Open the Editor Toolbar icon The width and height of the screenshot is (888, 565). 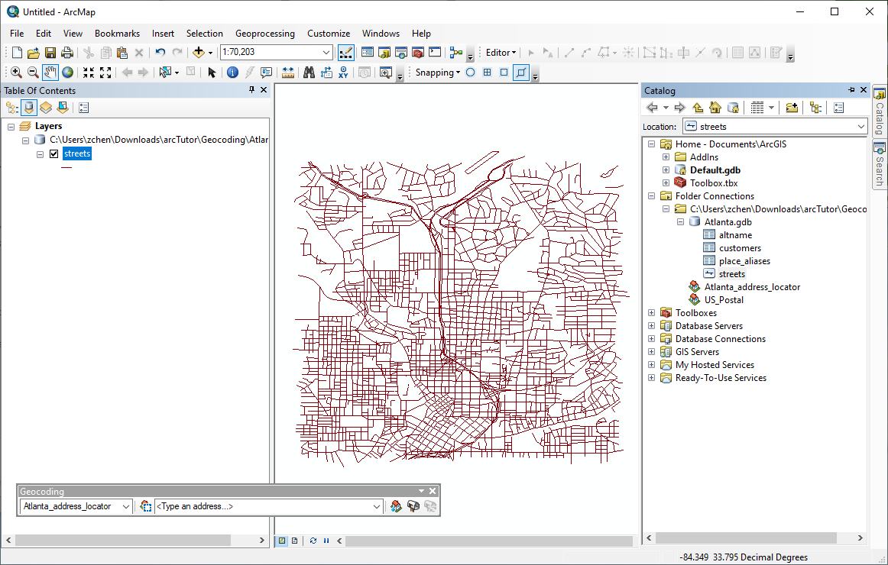(x=345, y=53)
